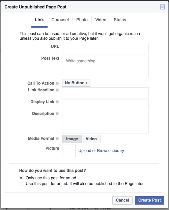
Task: Click the Link Headline info icon
Action: (57, 90)
